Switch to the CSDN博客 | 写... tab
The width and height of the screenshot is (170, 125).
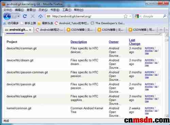click(x=142, y=30)
